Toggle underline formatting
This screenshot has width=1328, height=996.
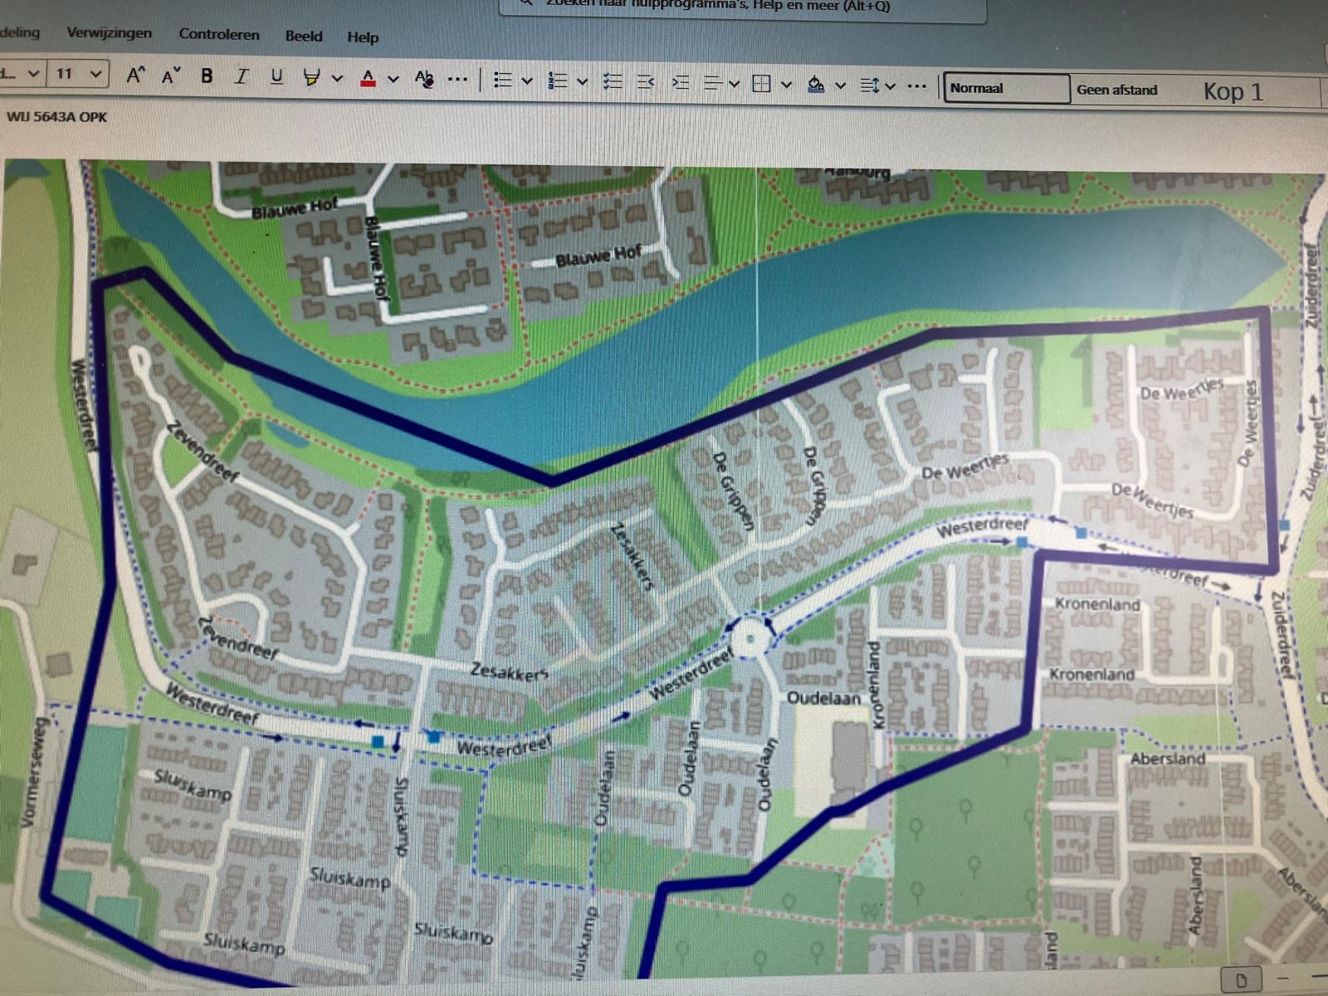pos(276,77)
